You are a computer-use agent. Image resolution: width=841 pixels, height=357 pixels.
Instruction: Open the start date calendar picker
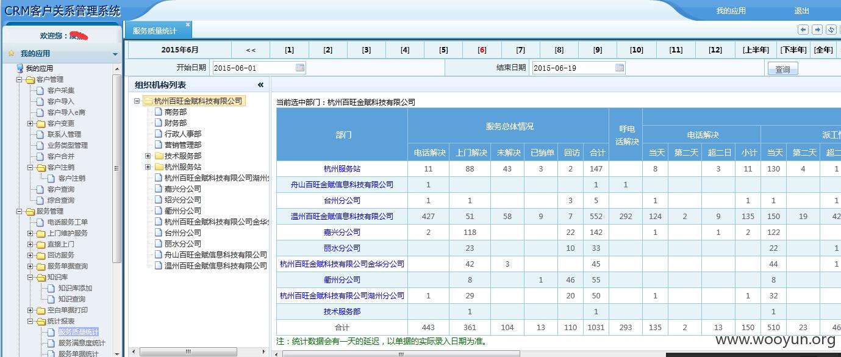[x=300, y=68]
